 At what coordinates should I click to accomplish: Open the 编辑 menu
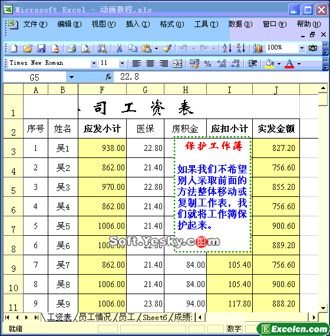[70, 24]
